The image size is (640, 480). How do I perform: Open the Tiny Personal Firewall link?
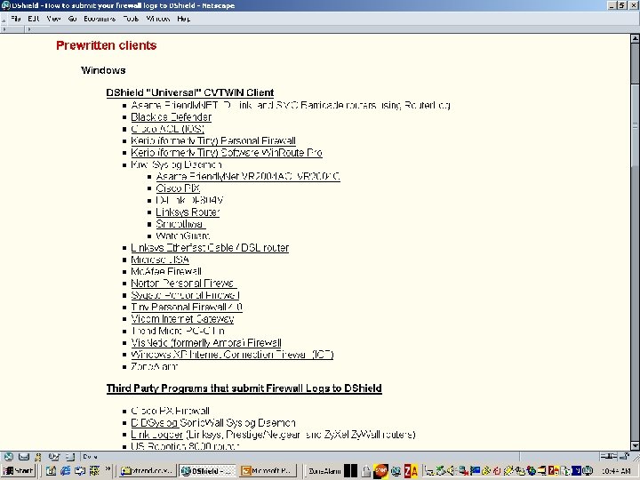pos(187,307)
